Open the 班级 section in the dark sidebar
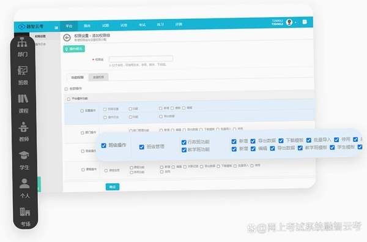Viewport: 367px width, 242px height. coord(23,75)
